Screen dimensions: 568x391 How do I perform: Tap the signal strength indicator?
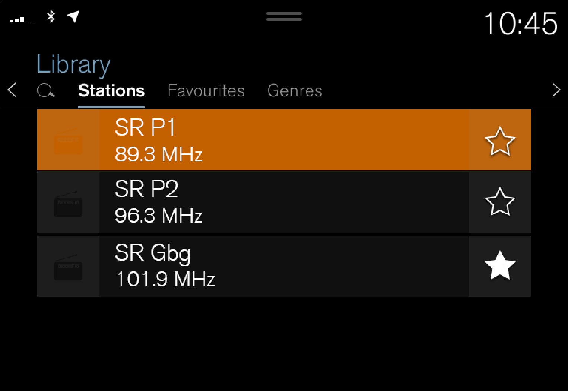[x=22, y=20]
